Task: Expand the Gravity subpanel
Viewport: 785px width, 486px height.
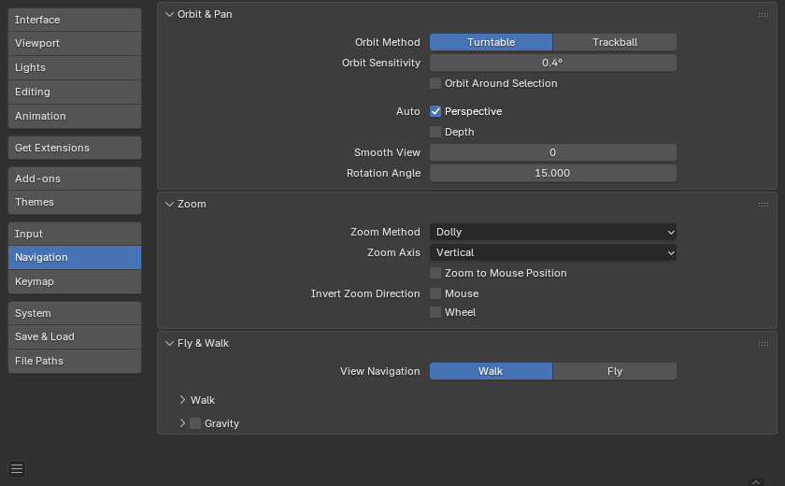Action: pyautogui.click(x=182, y=423)
